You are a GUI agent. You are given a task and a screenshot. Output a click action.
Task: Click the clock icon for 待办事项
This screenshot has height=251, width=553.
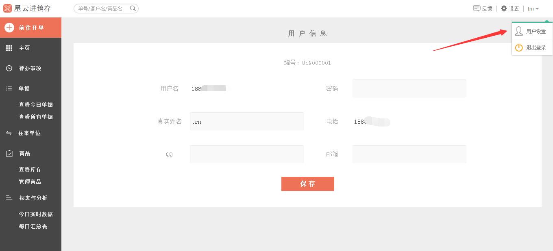point(9,68)
